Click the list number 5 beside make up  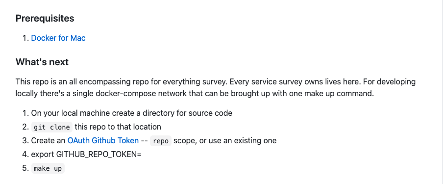26,168
